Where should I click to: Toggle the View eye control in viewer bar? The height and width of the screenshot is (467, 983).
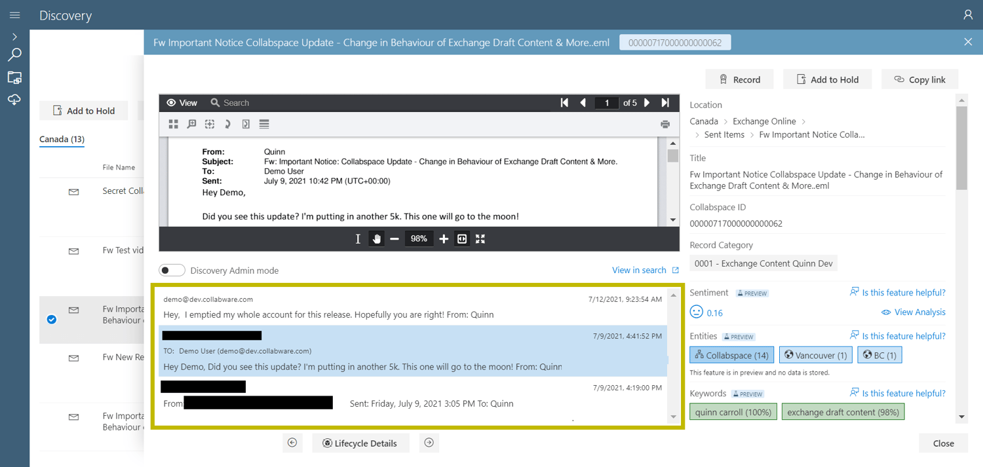[x=182, y=103]
